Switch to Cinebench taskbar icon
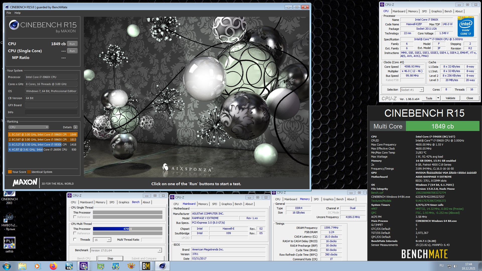The width and height of the screenshot is (482, 271). point(162,266)
